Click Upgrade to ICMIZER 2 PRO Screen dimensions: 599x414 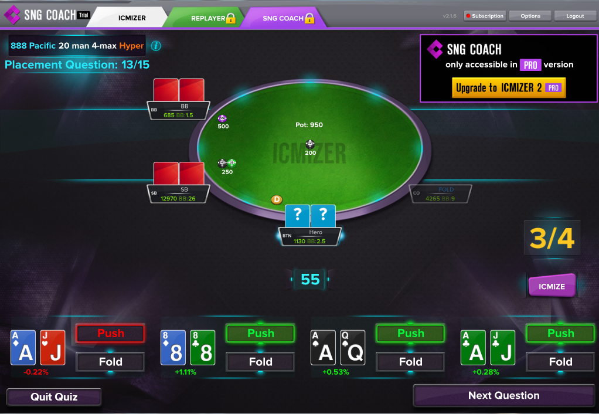[x=509, y=88]
